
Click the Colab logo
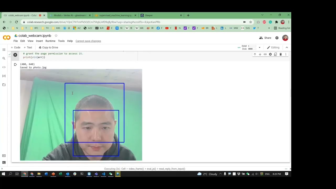tap(7, 38)
